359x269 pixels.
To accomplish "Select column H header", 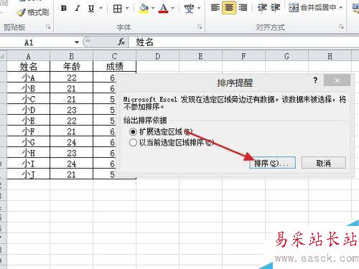I will tap(330, 56).
